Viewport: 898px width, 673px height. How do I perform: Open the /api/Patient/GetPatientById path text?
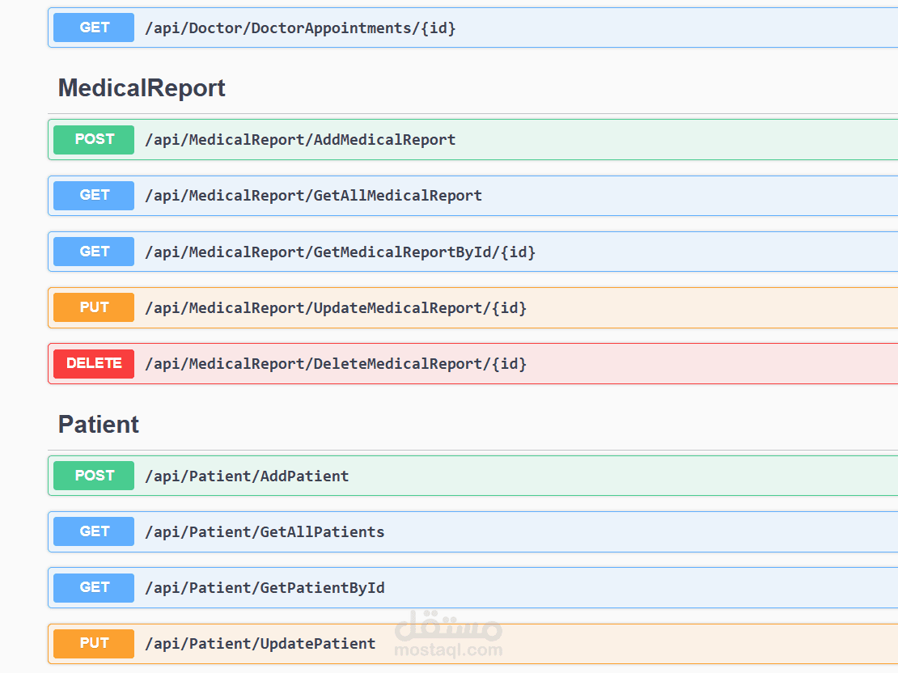click(265, 588)
